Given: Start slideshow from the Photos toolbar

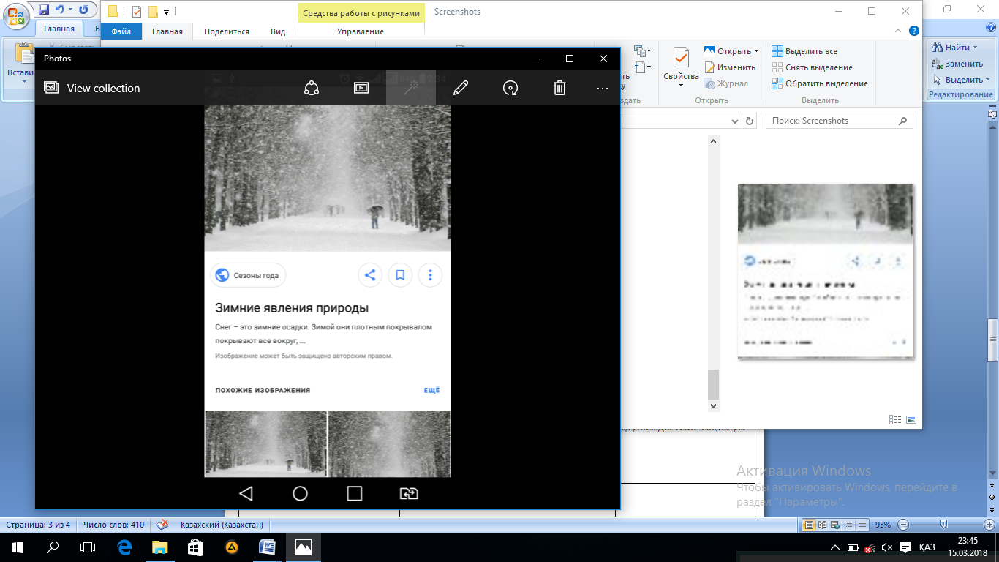Looking at the screenshot, I should pos(361,88).
